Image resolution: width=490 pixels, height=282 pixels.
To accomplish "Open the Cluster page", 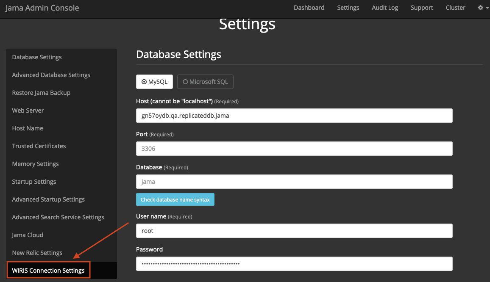I will pos(455,8).
